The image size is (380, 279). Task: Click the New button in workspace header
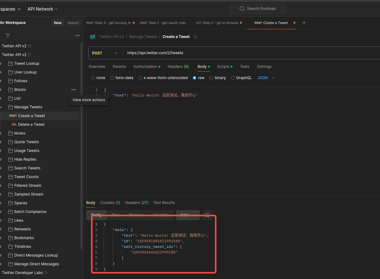pyautogui.click(x=58, y=23)
